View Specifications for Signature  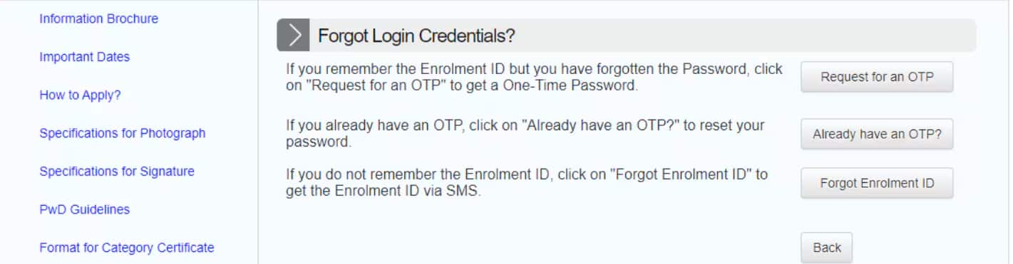[x=117, y=171]
